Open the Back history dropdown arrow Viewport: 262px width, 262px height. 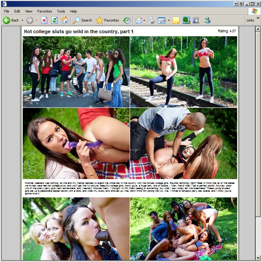tap(22, 21)
